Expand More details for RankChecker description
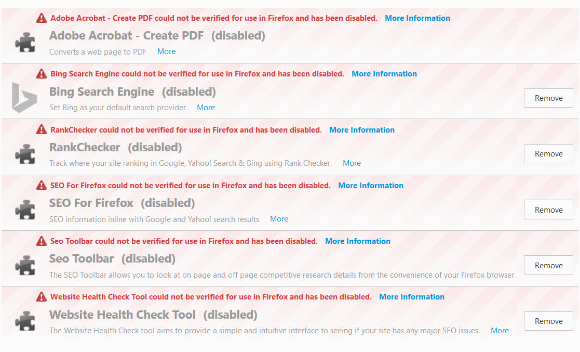This screenshot has height=352, width=580. [x=352, y=163]
